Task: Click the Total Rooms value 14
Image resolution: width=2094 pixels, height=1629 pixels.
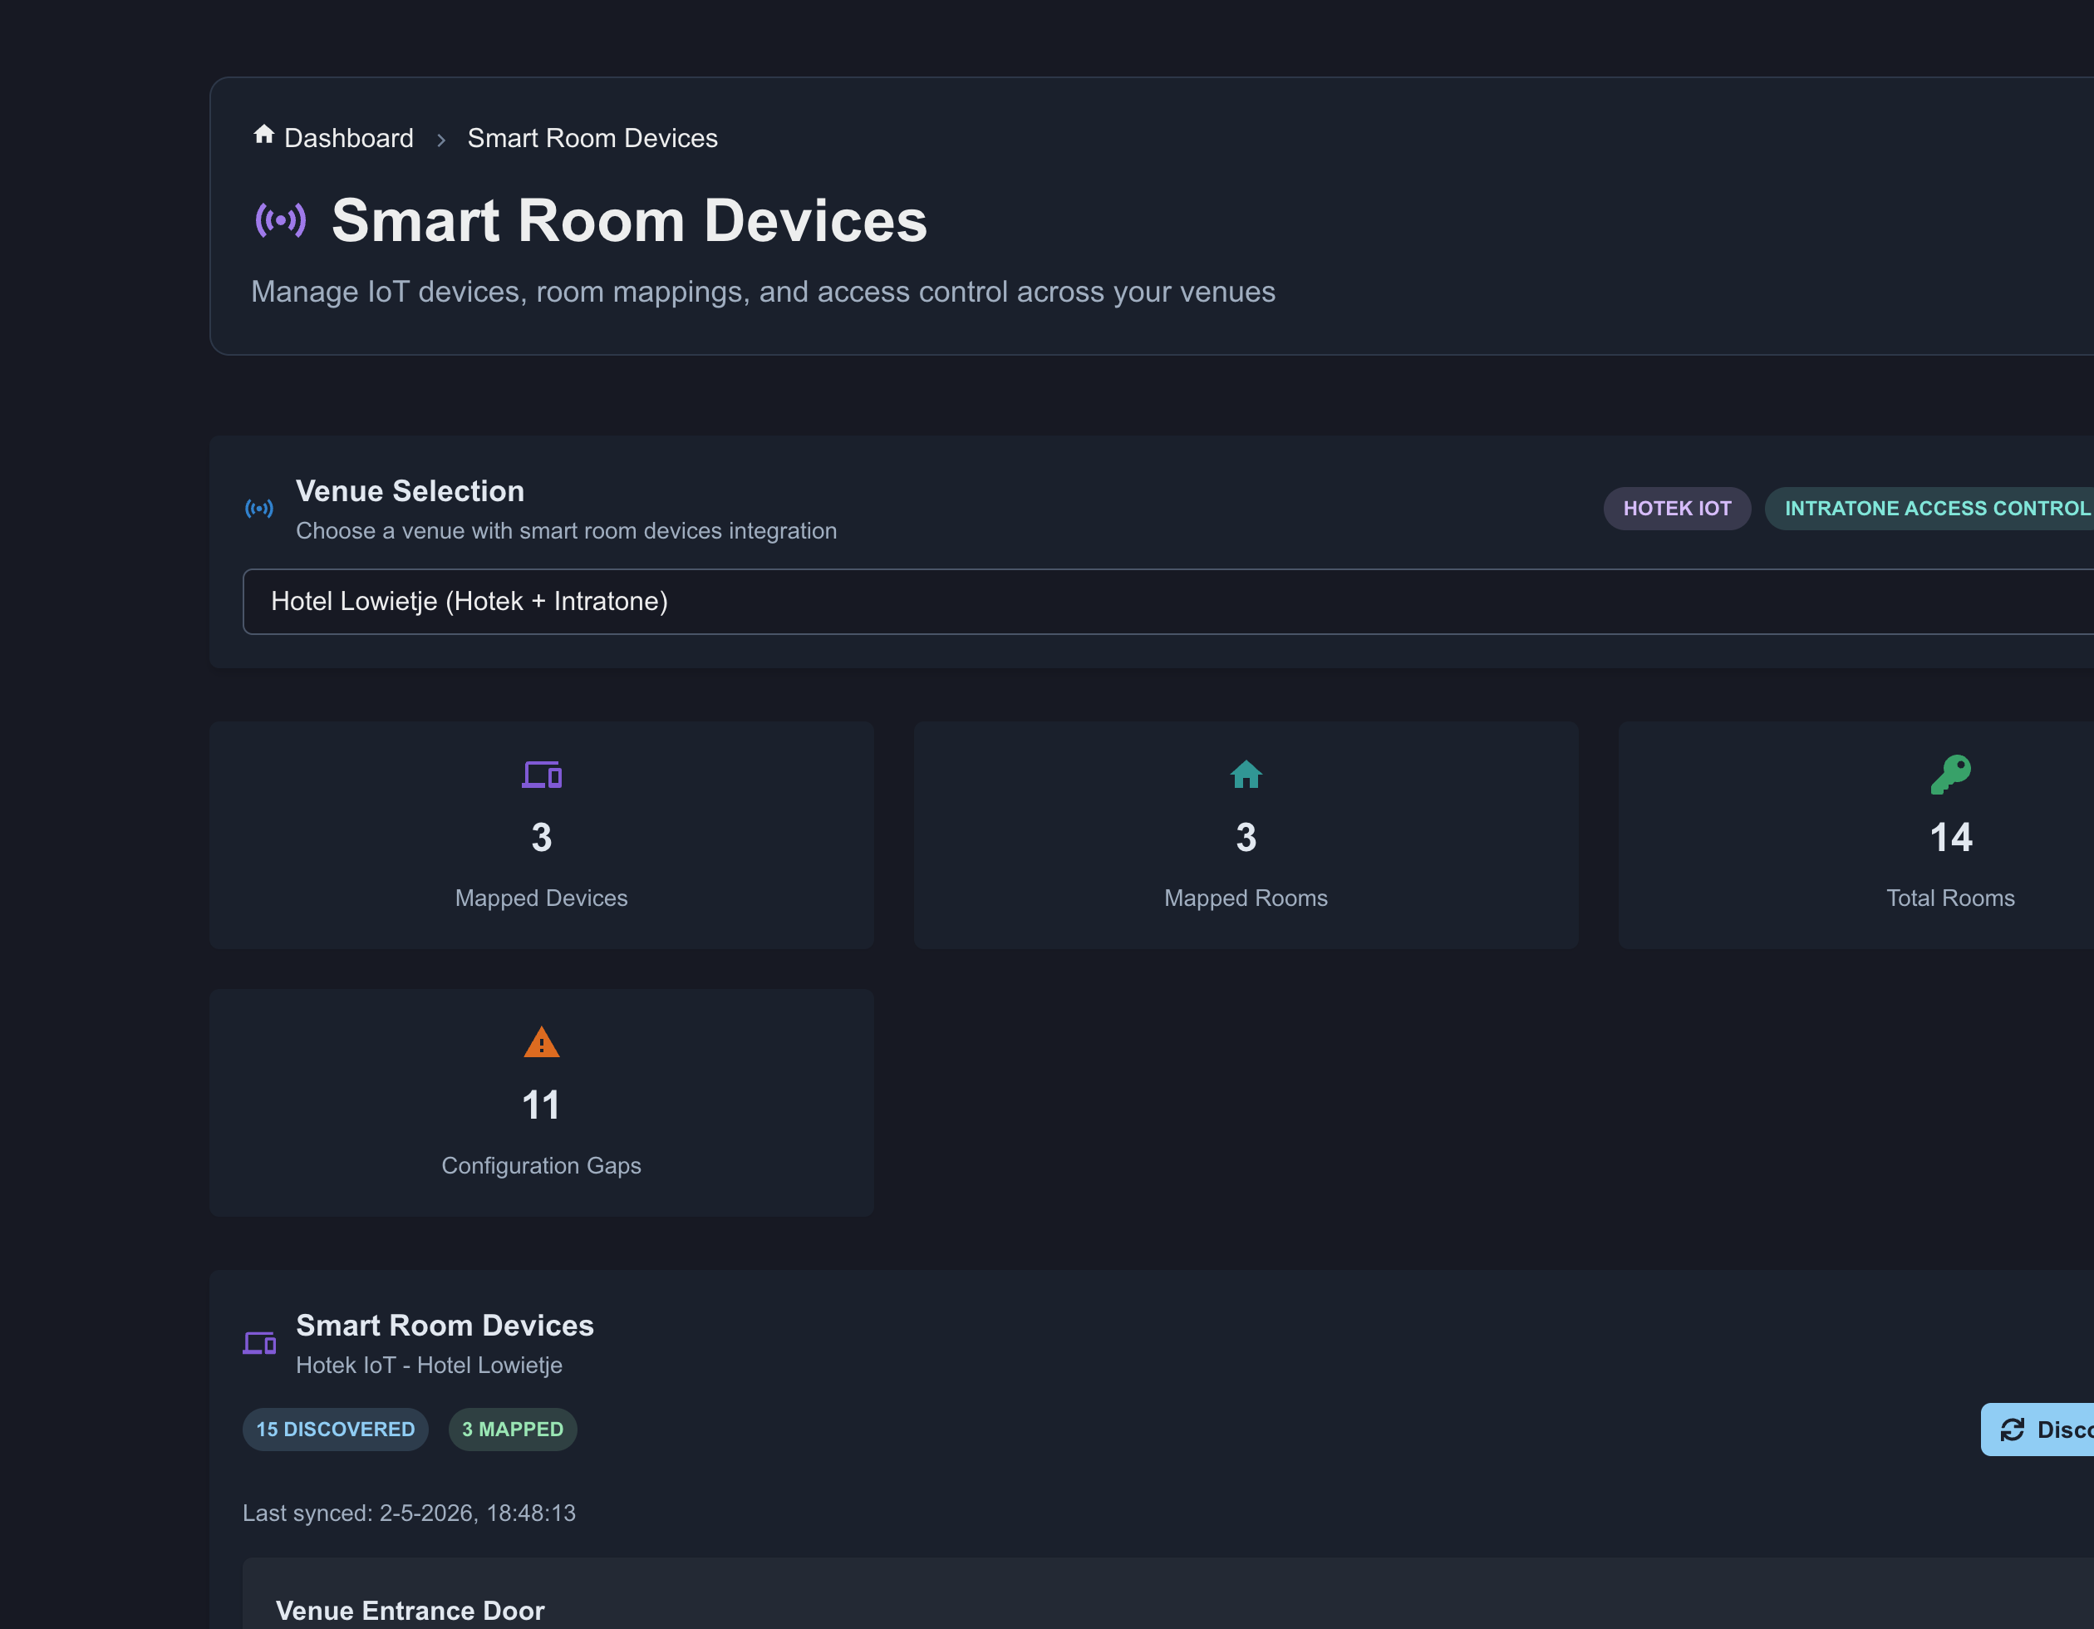Action: click(1950, 837)
